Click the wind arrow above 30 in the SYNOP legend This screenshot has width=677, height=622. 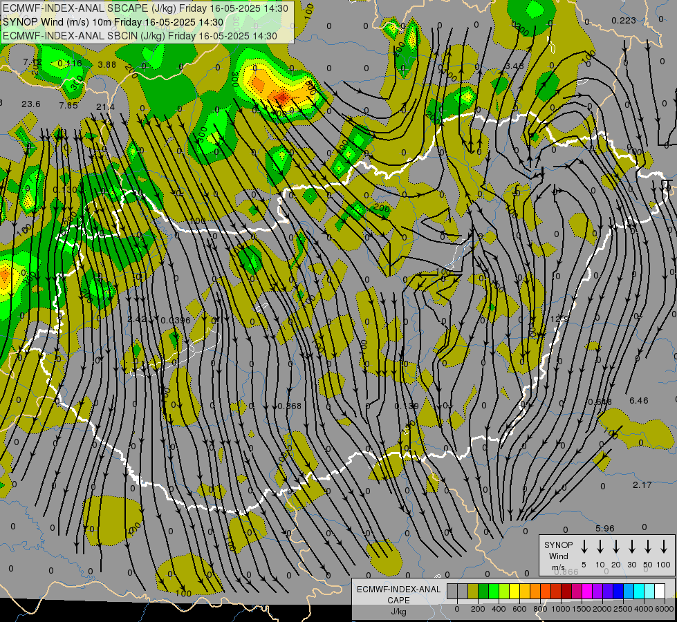click(x=631, y=547)
